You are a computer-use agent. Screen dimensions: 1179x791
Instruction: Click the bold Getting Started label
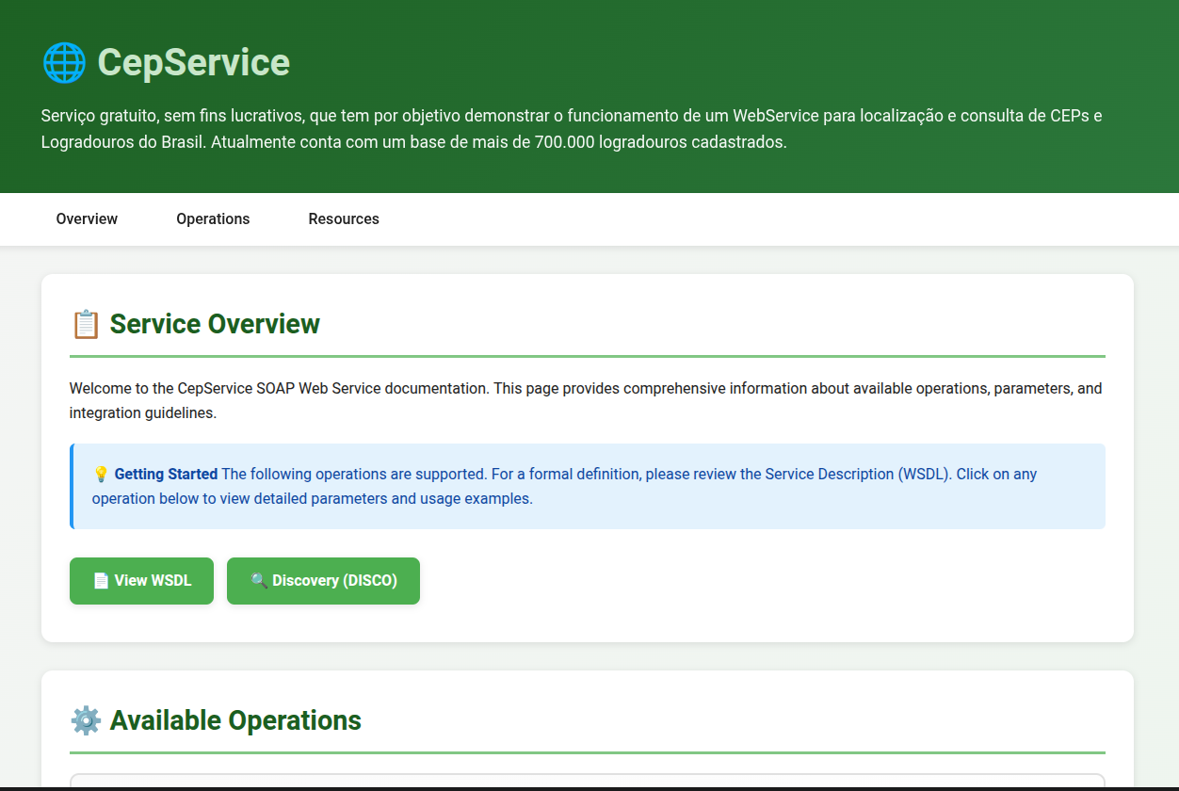coord(166,475)
